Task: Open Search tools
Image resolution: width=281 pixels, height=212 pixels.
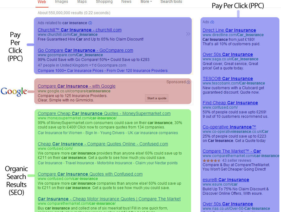Action: click(x=171, y=2)
